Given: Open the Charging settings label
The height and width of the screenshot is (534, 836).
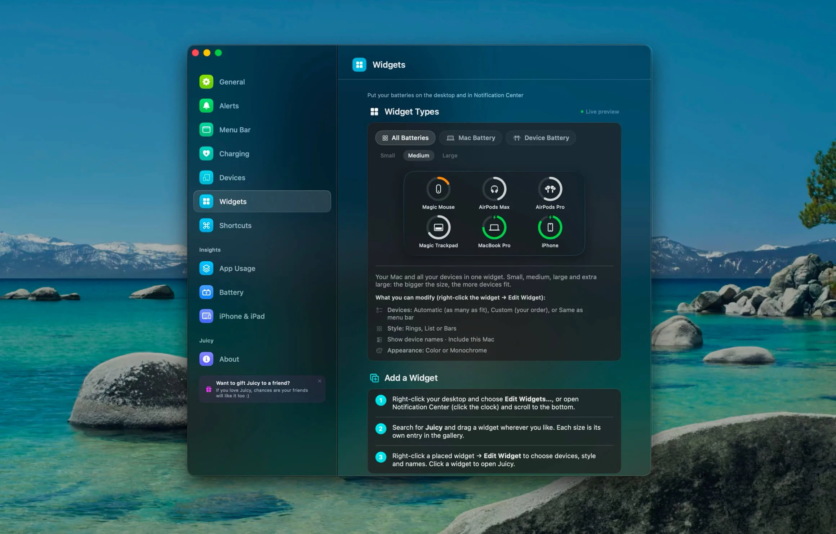Looking at the screenshot, I should [234, 154].
